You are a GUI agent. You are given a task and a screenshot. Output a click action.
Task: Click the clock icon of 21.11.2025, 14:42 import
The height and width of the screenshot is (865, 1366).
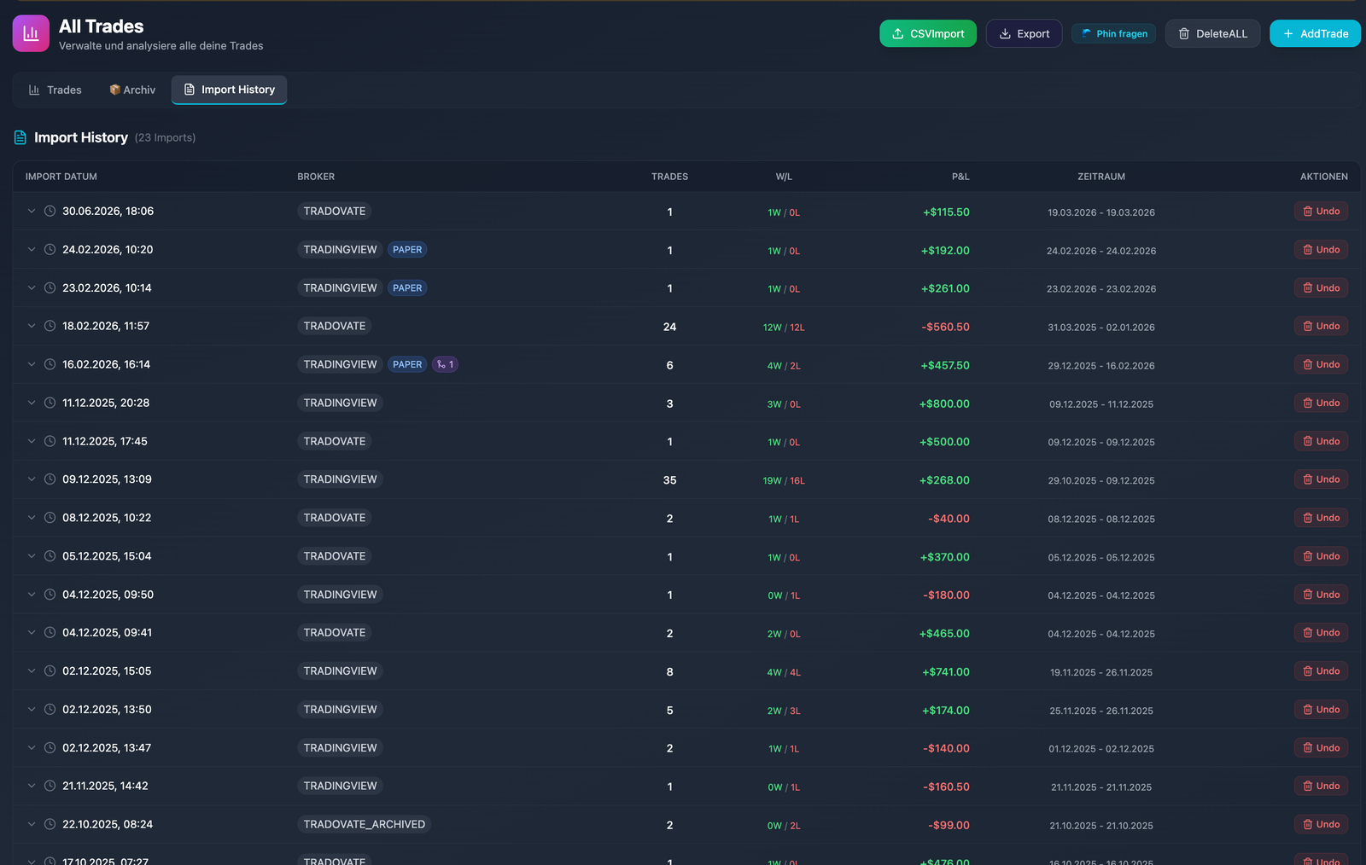click(50, 786)
